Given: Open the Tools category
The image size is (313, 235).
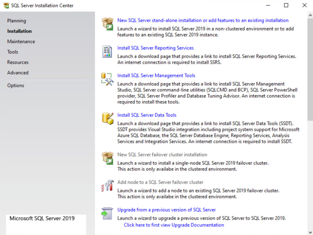Looking at the screenshot, I should [x=13, y=52].
